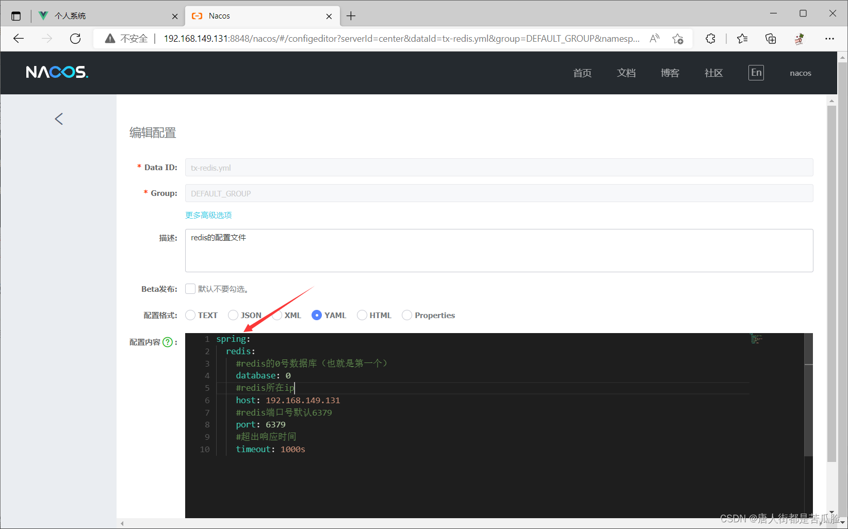Image resolution: width=848 pixels, height=529 pixels.
Task: Expand 更多高级选项 link
Action: [208, 215]
